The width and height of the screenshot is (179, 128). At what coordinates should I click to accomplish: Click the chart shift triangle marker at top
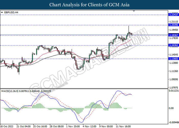pyautogui.click(x=134, y=11)
